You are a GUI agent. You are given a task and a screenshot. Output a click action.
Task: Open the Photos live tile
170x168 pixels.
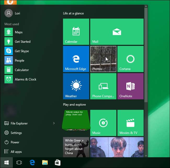103,59
